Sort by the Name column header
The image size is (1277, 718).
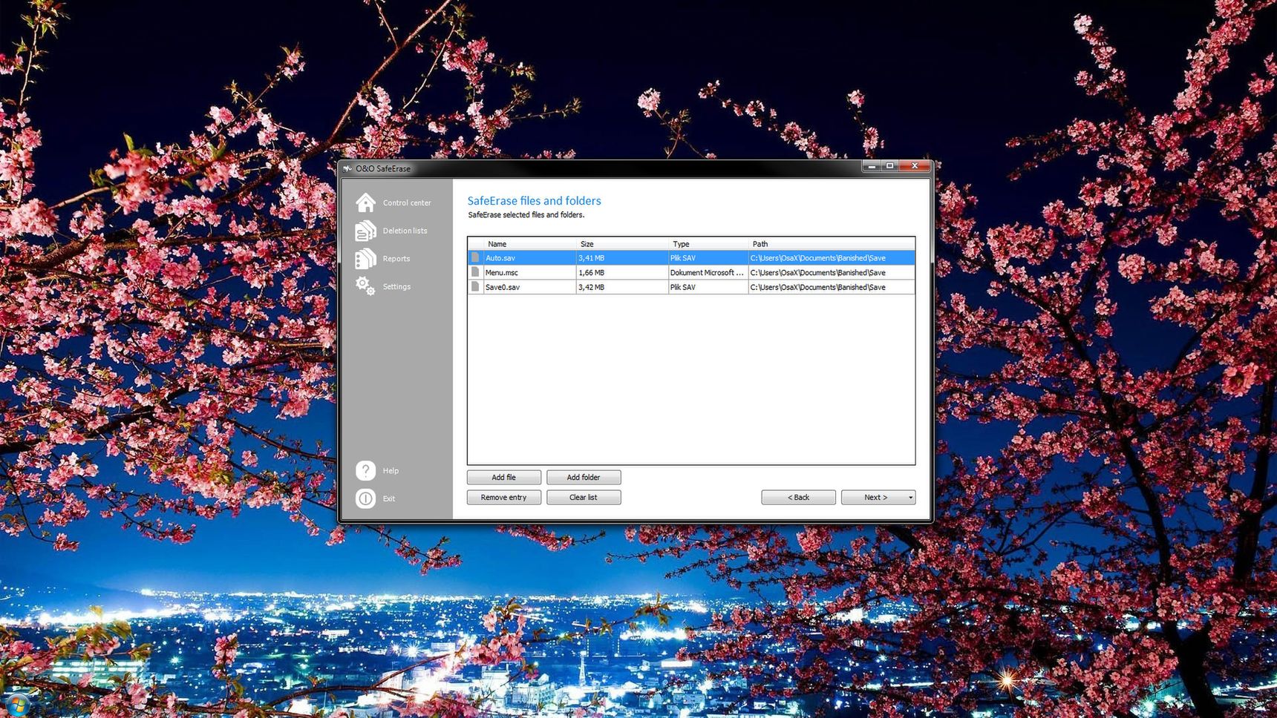(530, 244)
